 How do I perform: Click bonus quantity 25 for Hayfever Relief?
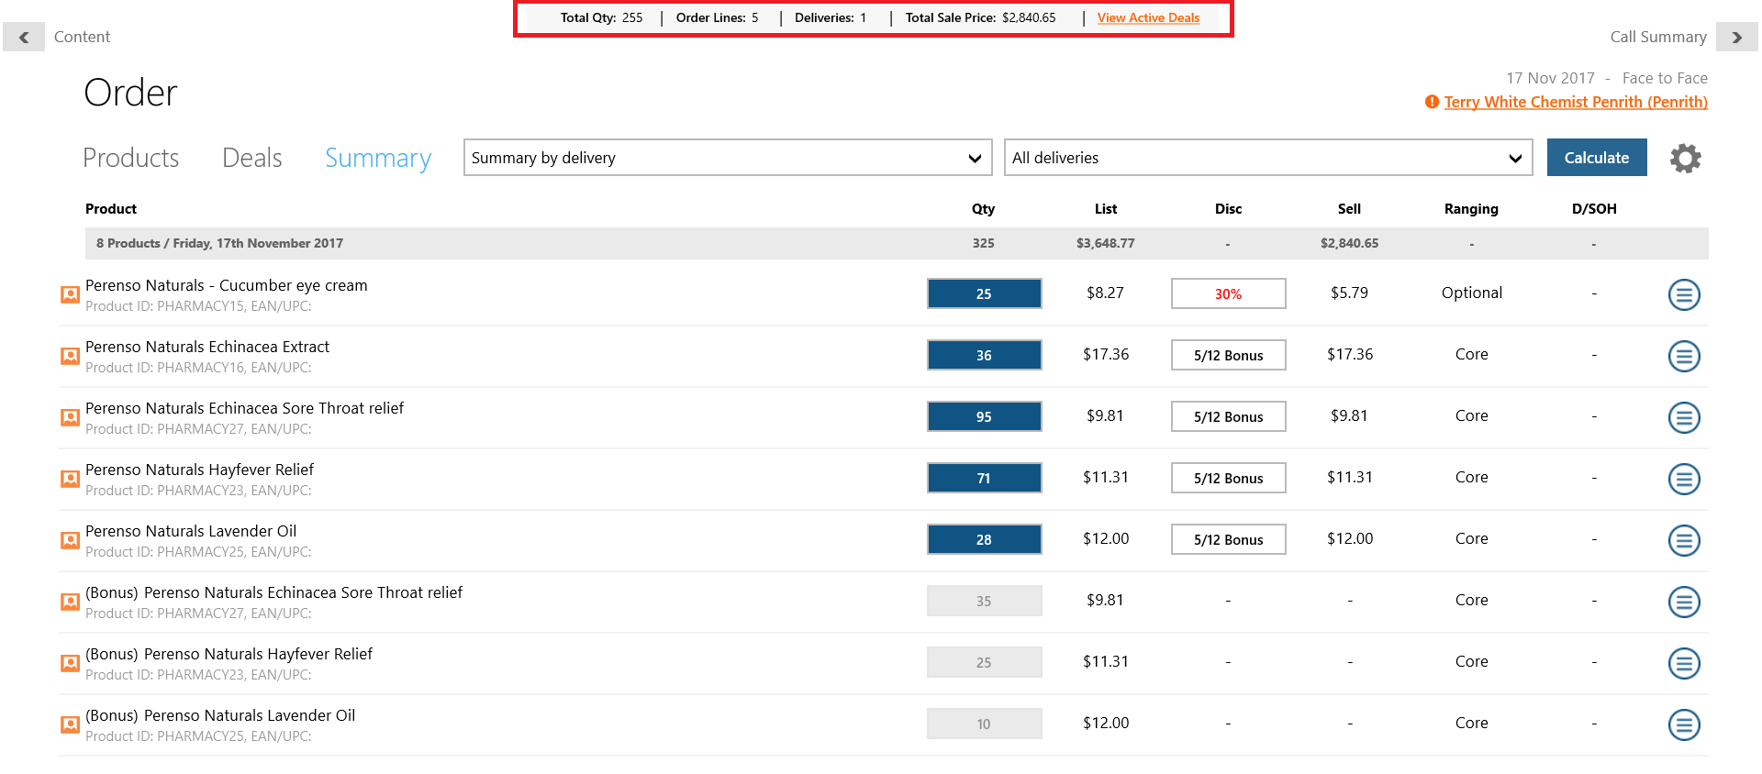(x=984, y=662)
